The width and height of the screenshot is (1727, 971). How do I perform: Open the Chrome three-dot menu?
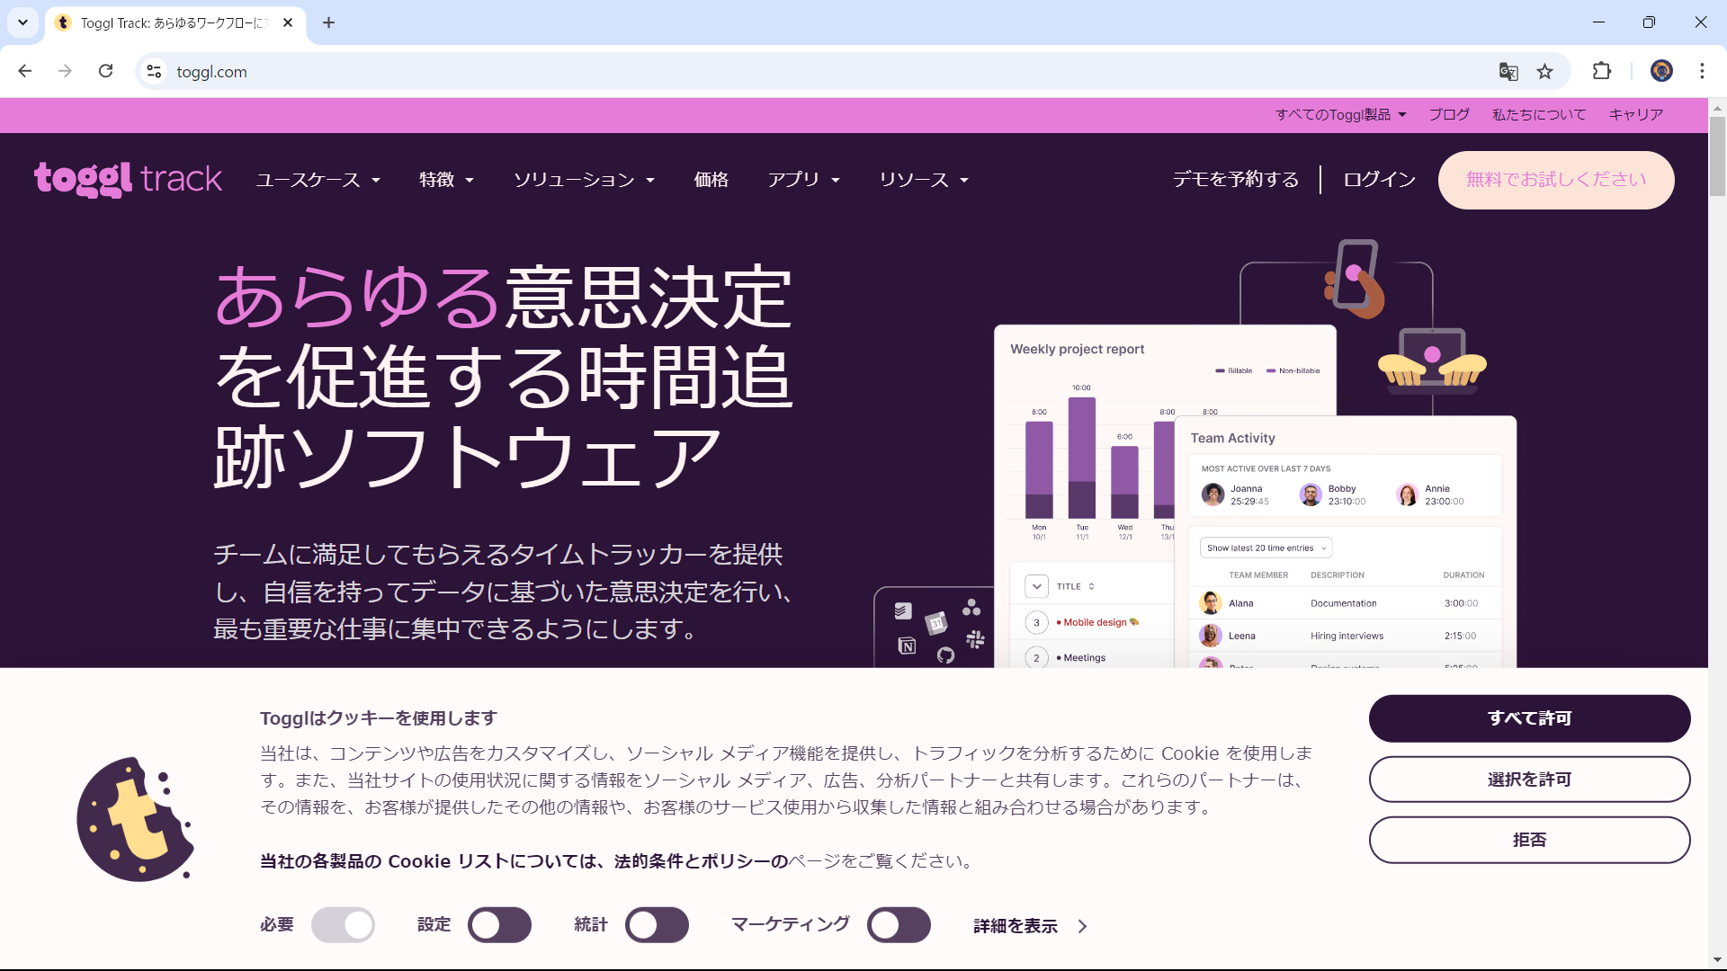click(x=1702, y=71)
